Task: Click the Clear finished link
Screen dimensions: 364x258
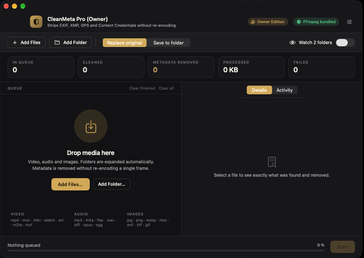Action: [x=142, y=88]
